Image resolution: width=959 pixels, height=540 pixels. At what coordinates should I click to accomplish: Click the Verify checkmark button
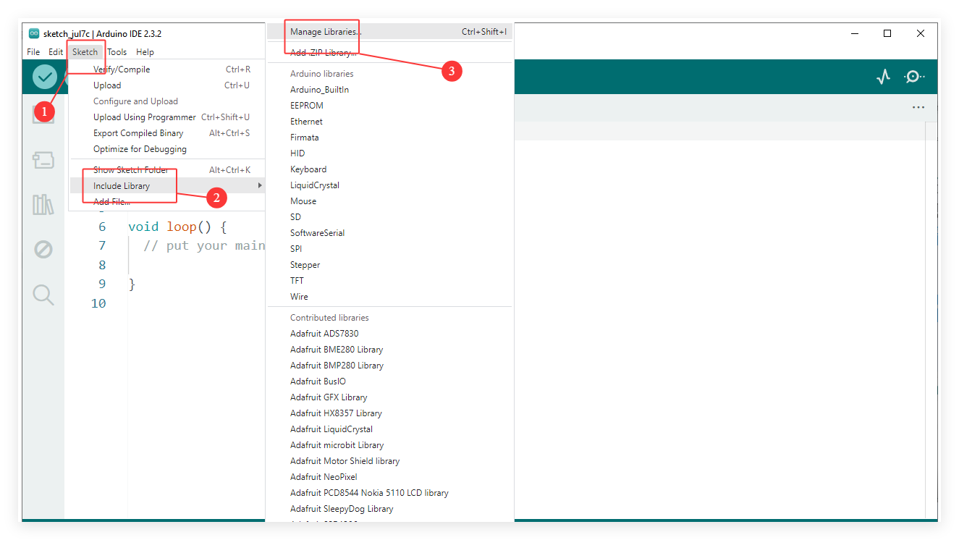coord(45,77)
